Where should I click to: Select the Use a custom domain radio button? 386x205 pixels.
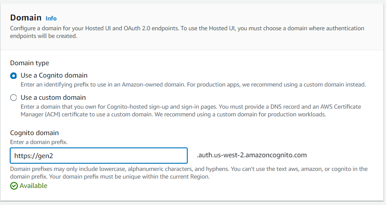click(x=14, y=98)
